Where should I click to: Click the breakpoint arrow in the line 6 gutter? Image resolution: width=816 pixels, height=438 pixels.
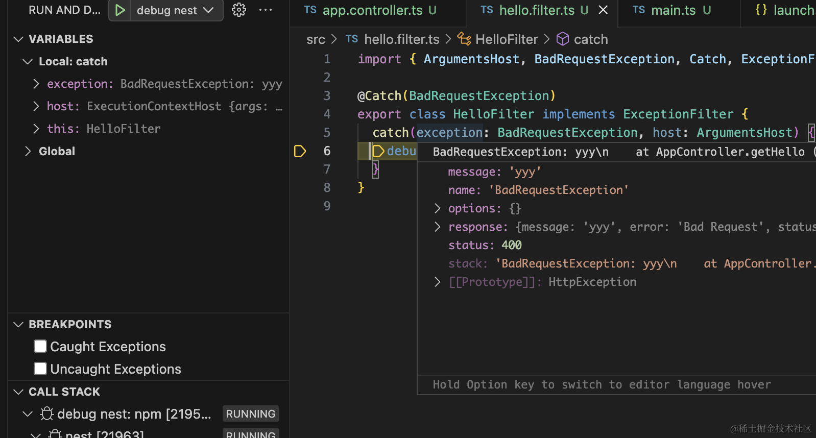coord(300,151)
